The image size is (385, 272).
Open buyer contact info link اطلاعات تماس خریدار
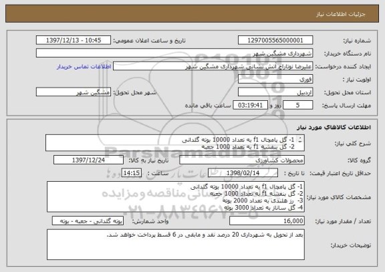pos(84,67)
